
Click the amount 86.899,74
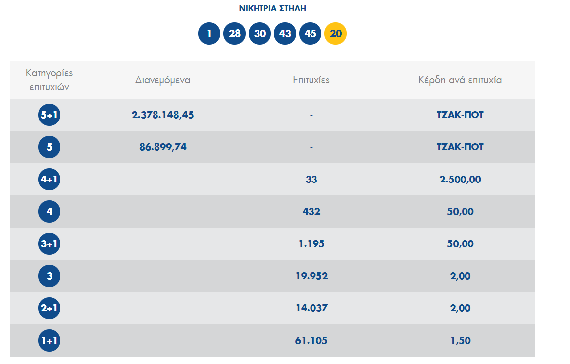[162, 147]
